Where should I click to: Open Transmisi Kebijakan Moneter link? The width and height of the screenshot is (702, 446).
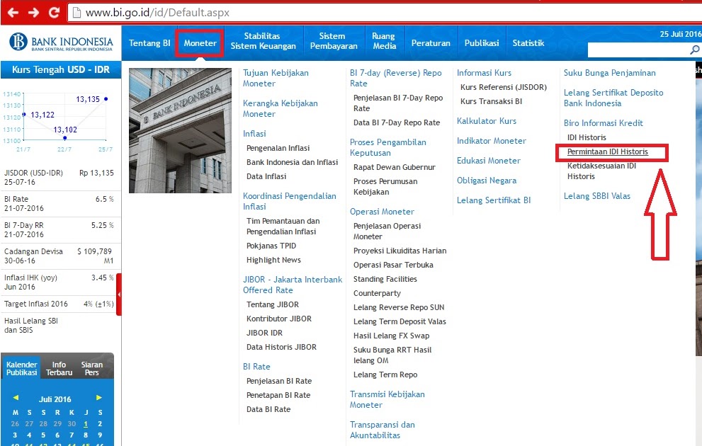tap(387, 399)
